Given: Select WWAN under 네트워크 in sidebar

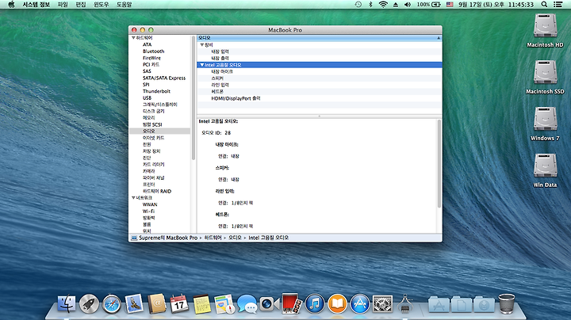Looking at the screenshot, I should click(x=150, y=204).
